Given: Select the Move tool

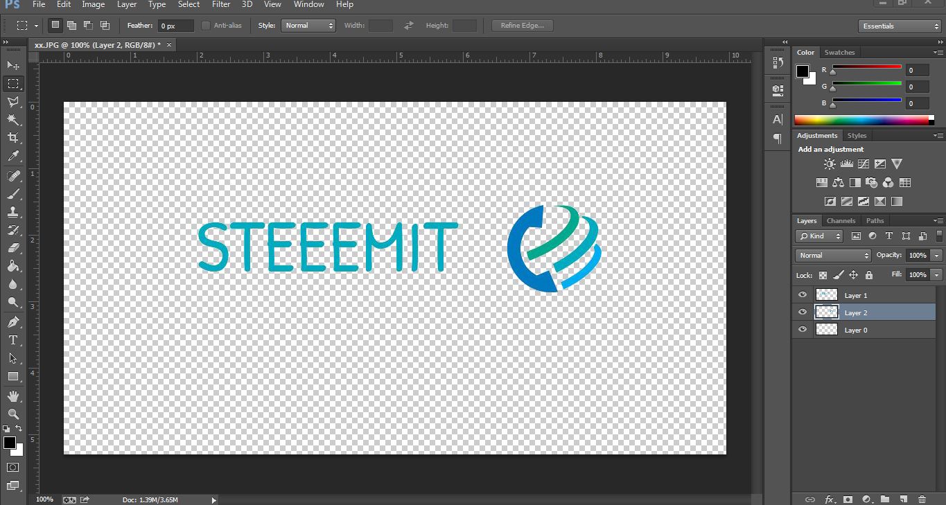Looking at the screenshot, I should [12, 65].
